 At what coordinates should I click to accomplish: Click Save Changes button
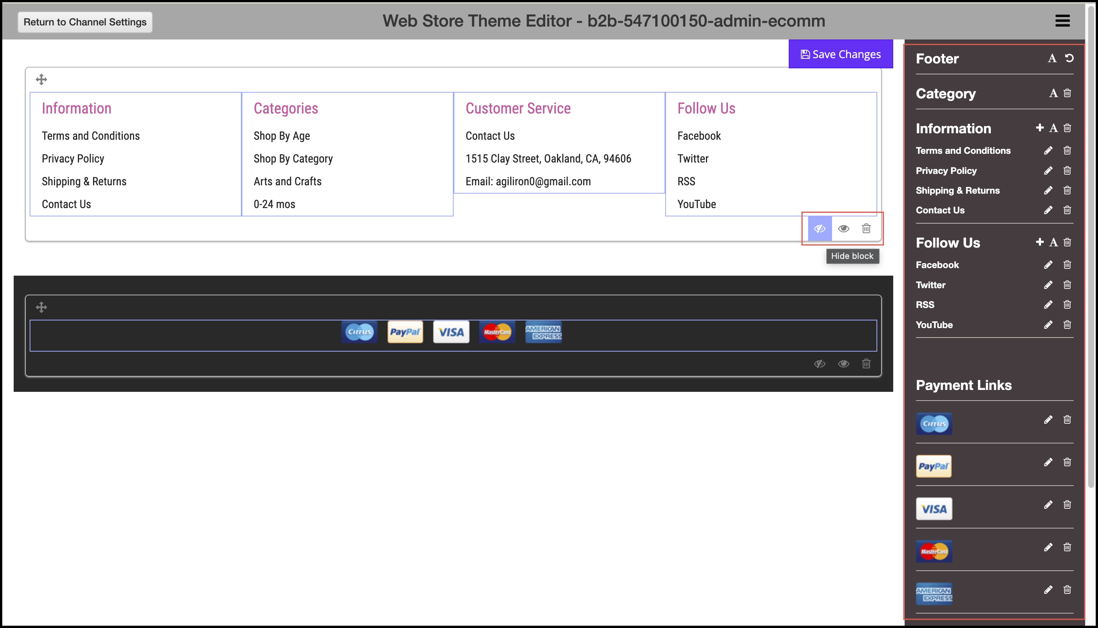(x=840, y=54)
